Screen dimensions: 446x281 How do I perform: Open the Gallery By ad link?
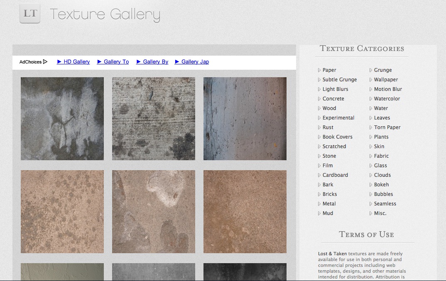[152, 62]
